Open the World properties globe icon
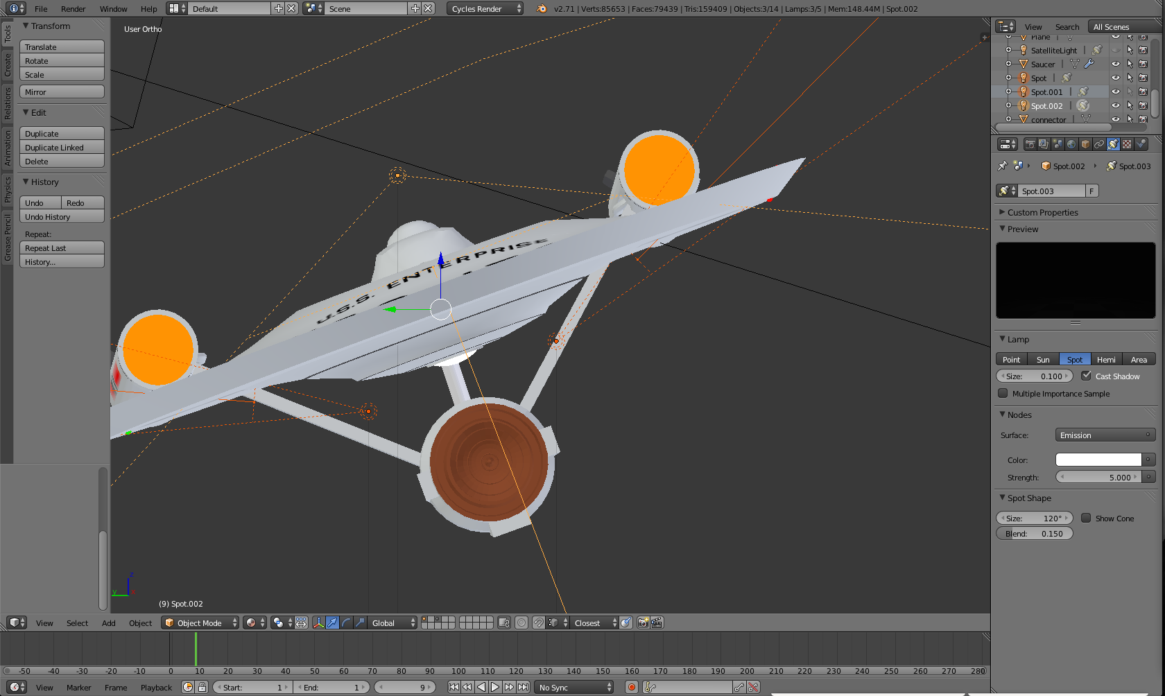 click(1071, 144)
